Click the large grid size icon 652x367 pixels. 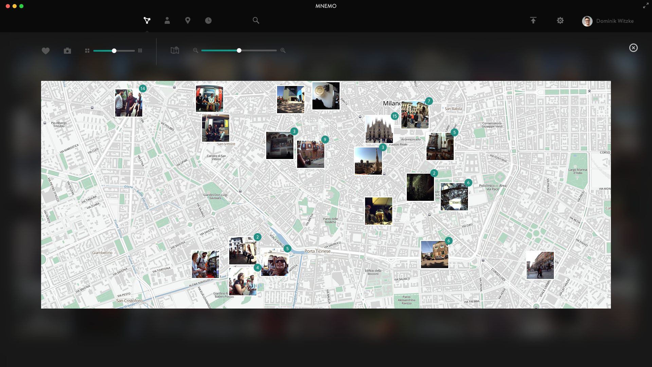click(x=87, y=51)
